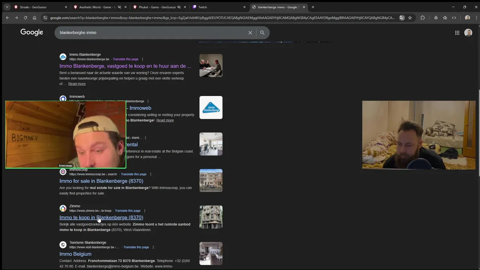480x270 pixels.
Task: Translate the Toerisme Blankenberge result page
Action: pos(136,247)
